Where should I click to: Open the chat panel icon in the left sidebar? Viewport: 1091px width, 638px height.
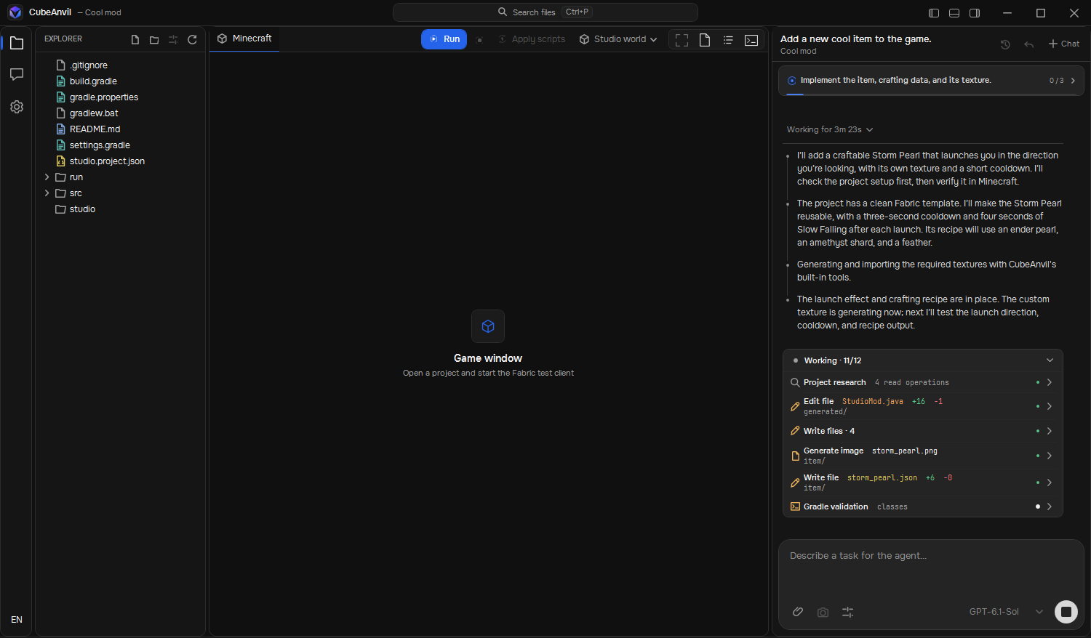point(17,75)
